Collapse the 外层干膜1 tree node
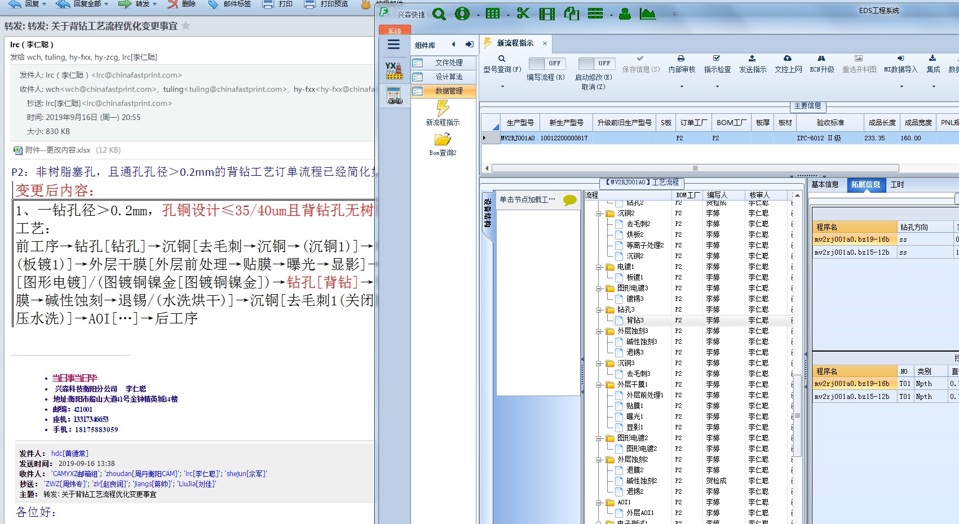Image resolution: width=959 pixels, height=524 pixels. coord(599,385)
